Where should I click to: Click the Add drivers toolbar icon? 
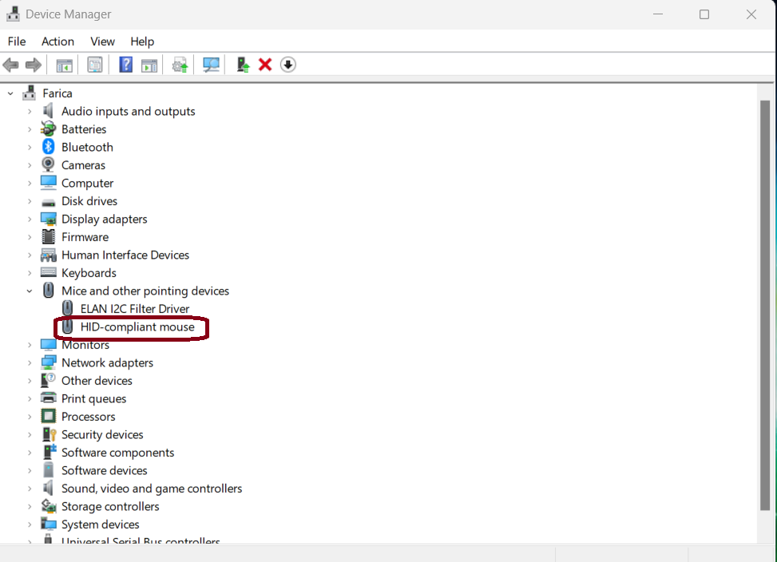(243, 65)
